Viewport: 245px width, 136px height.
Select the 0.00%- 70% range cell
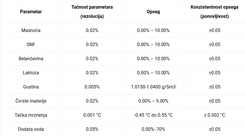153,129
